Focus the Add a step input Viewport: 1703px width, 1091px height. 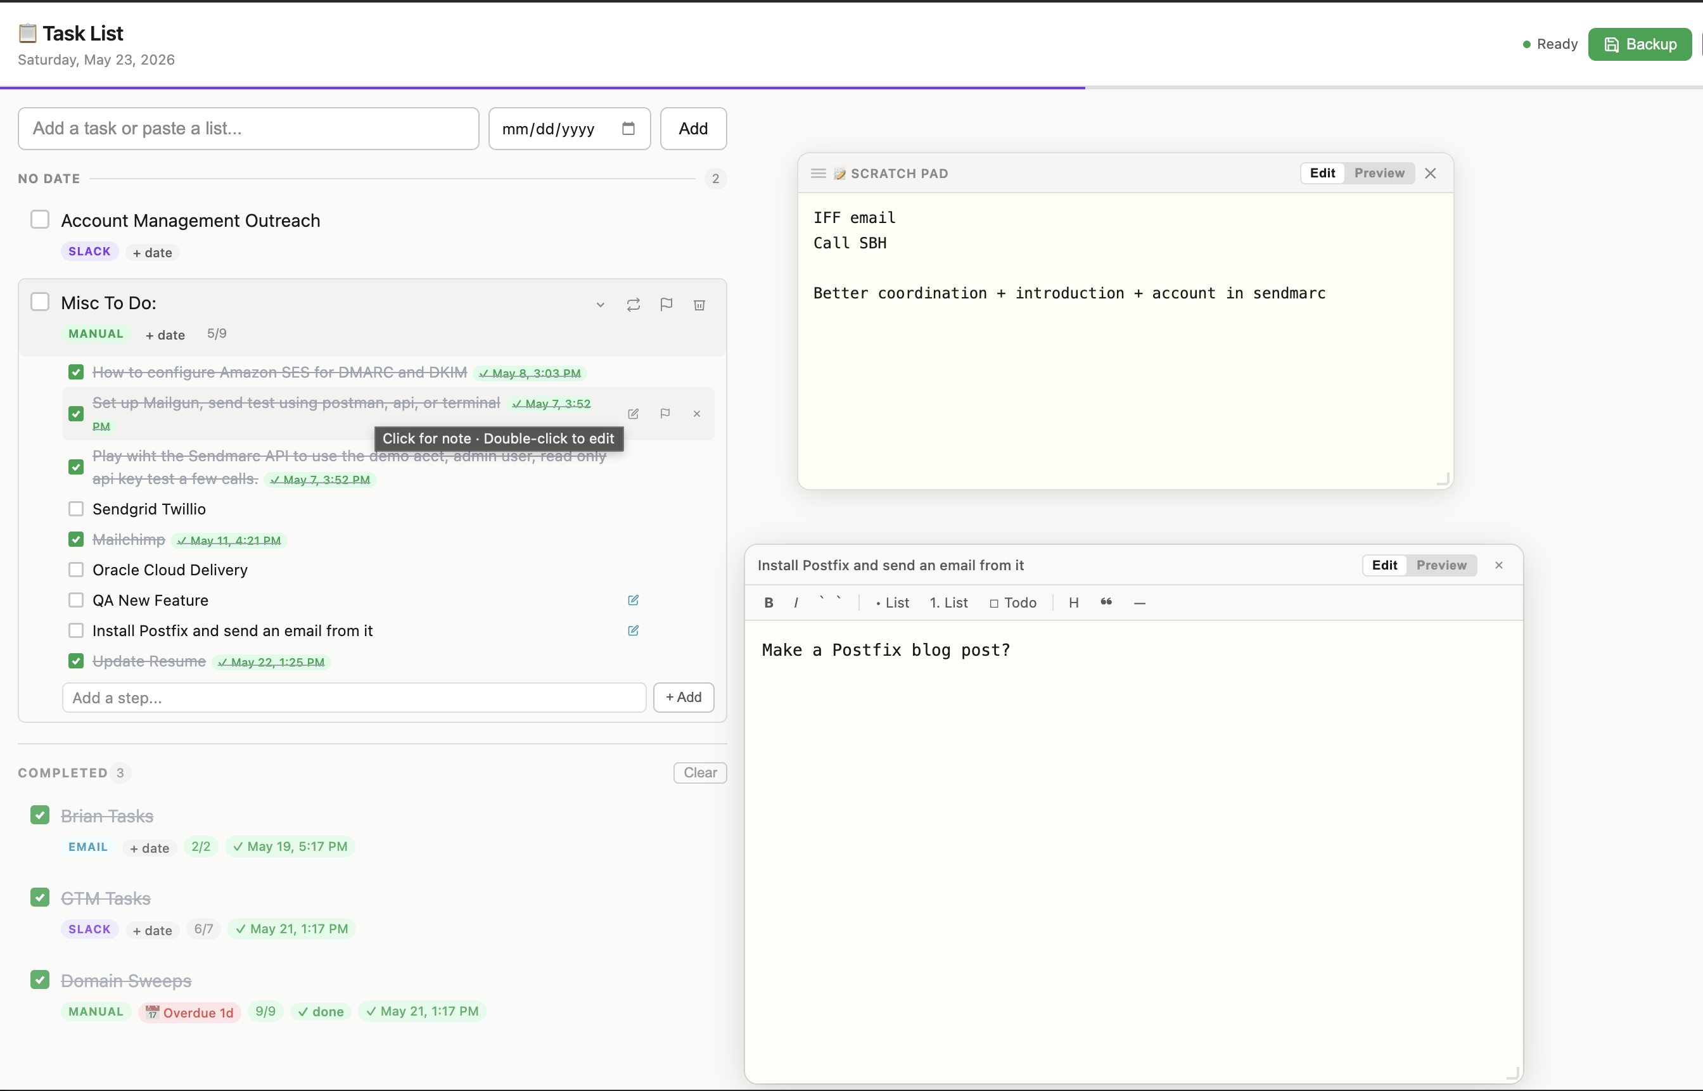(354, 698)
